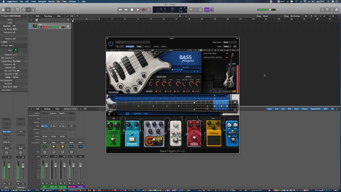This screenshot has width=341, height=192.
Task: Open the Window menu
Action: click(x=72, y=1)
